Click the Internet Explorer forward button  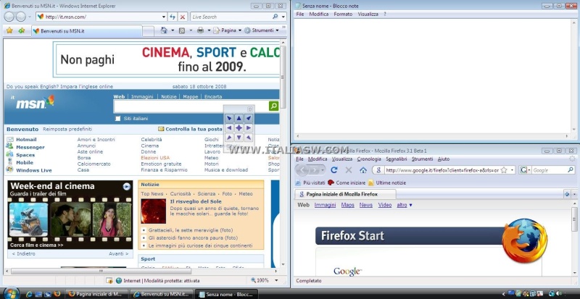(21, 17)
